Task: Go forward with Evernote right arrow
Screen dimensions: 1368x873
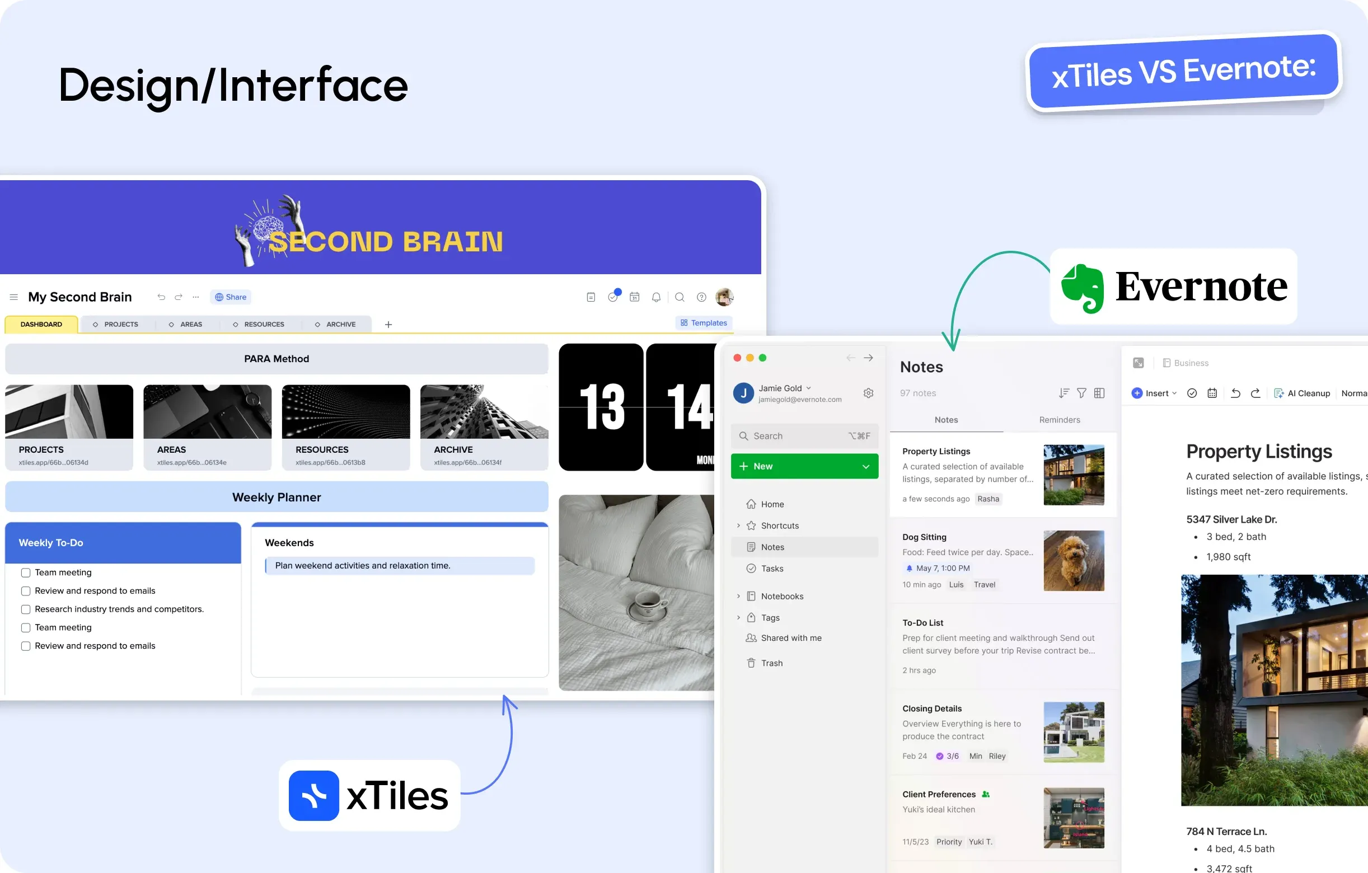Action: pyautogui.click(x=869, y=358)
